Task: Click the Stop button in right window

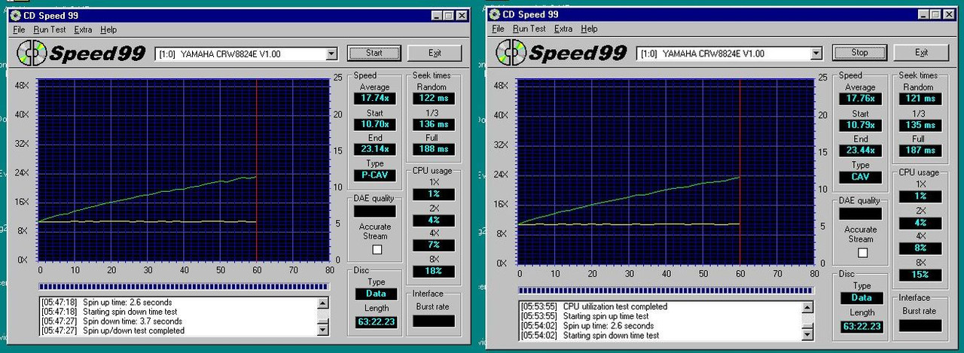Action: (x=859, y=53)
